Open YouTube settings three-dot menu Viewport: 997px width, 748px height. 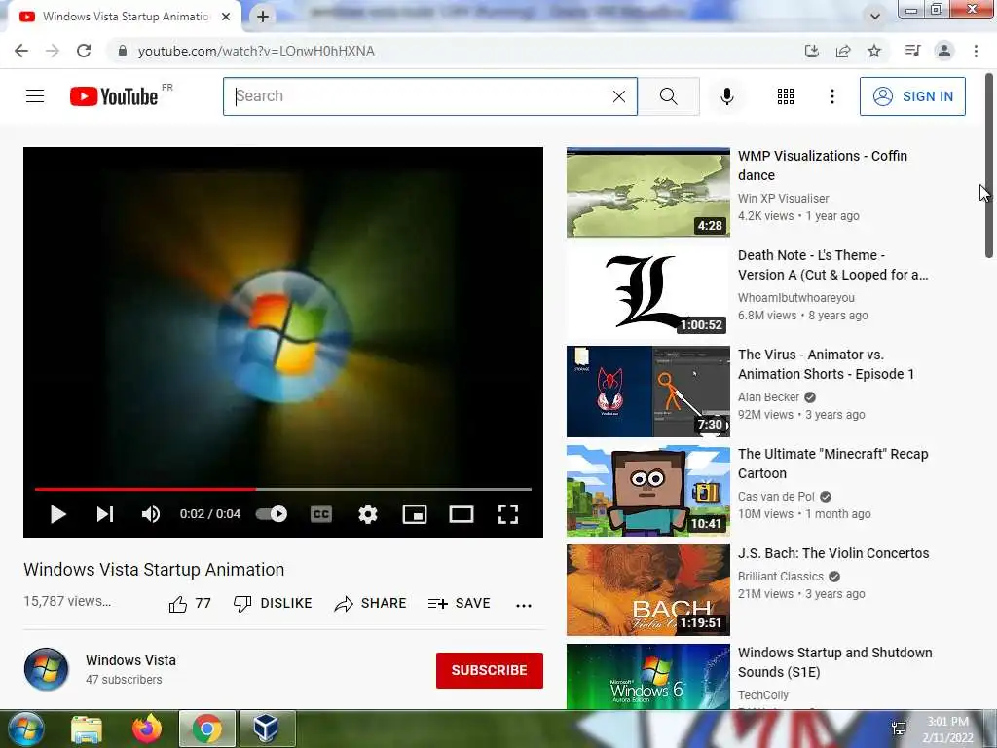tap(831, 96)
